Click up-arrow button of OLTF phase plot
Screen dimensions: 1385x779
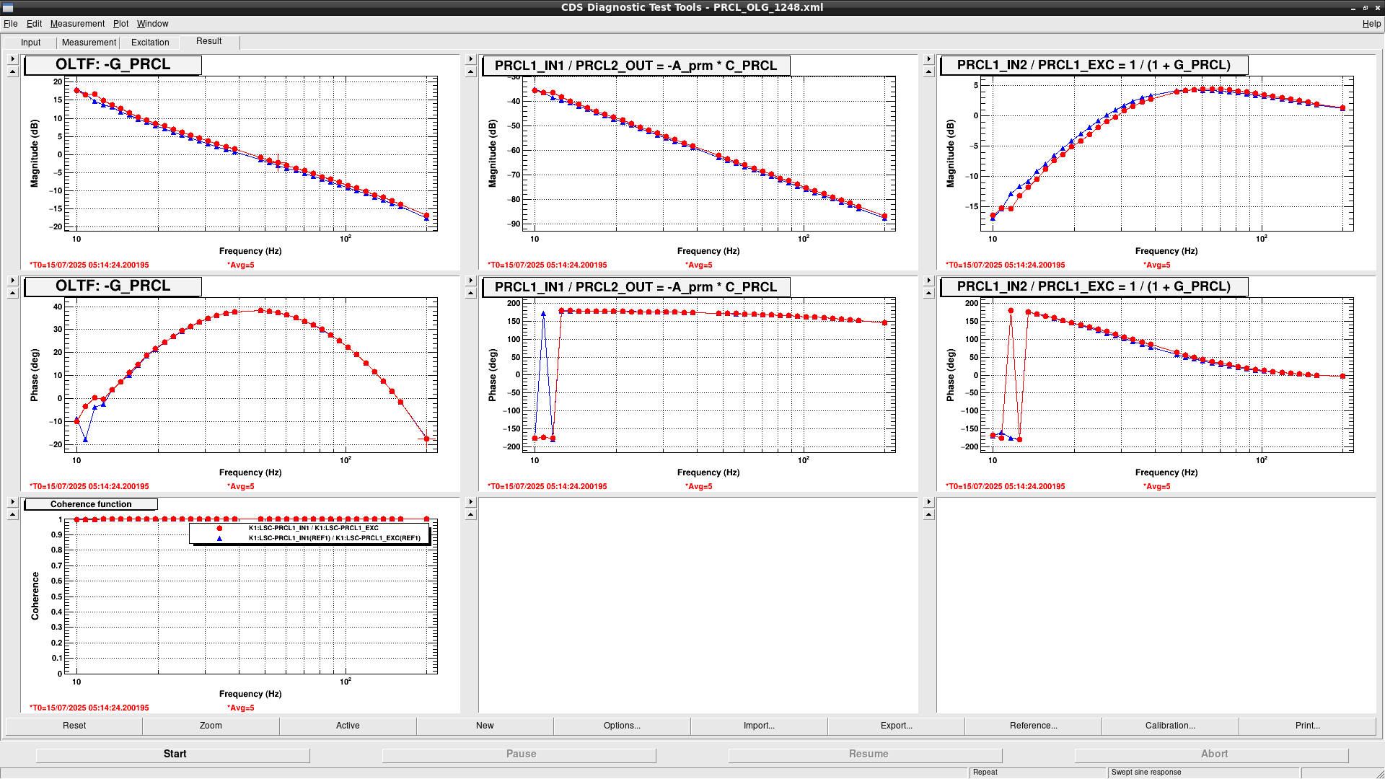point(12,293)
